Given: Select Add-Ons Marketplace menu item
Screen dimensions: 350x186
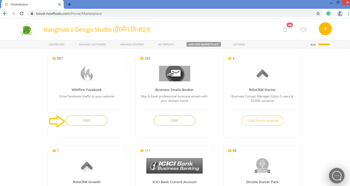Looking at the screenshot, I should coord(204,45).
